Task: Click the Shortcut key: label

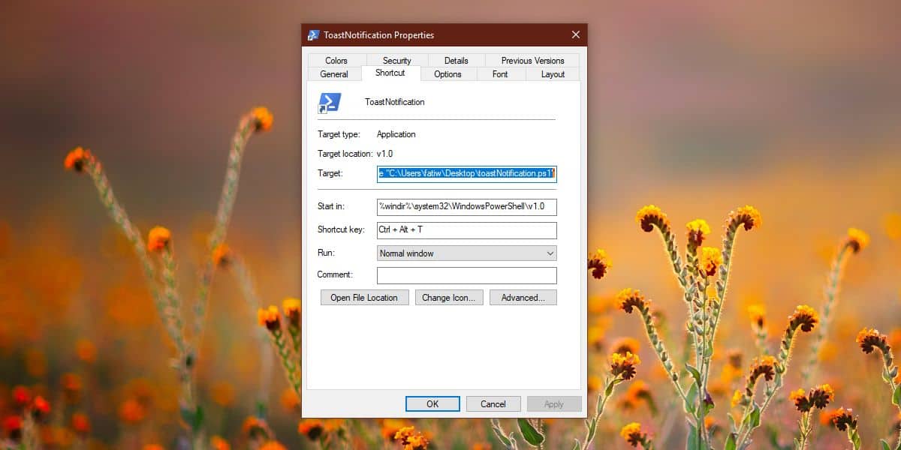Action: pos(341,229)
